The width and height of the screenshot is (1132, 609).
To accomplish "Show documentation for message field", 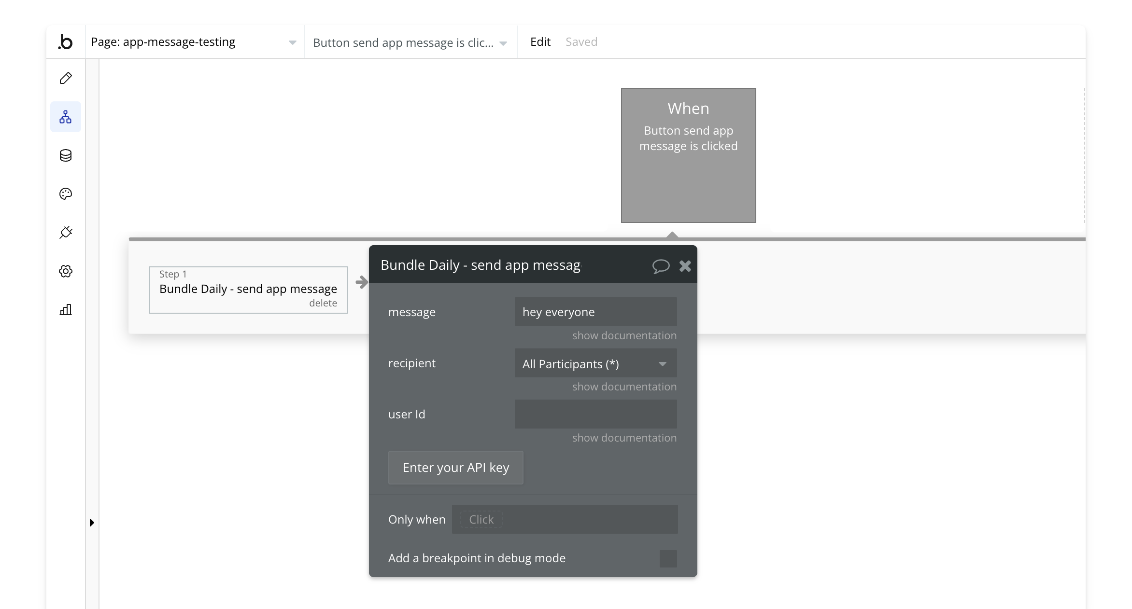I will click(x=624, y=335).
